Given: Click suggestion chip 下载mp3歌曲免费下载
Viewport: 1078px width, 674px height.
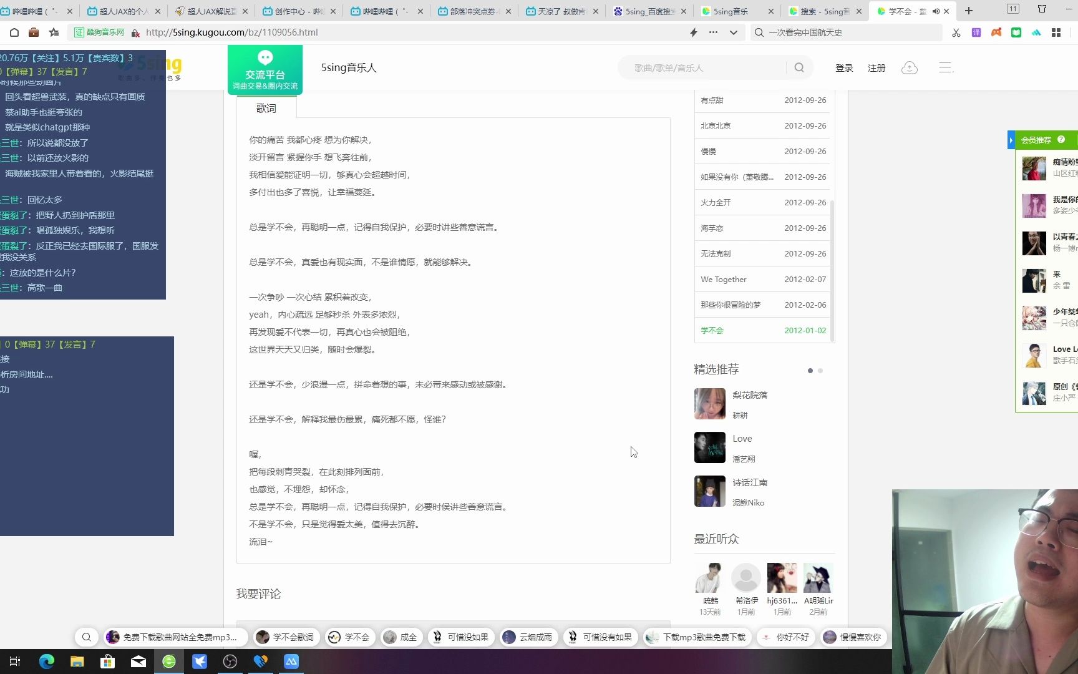Looking at the screenshot, I should coord(697,637).
